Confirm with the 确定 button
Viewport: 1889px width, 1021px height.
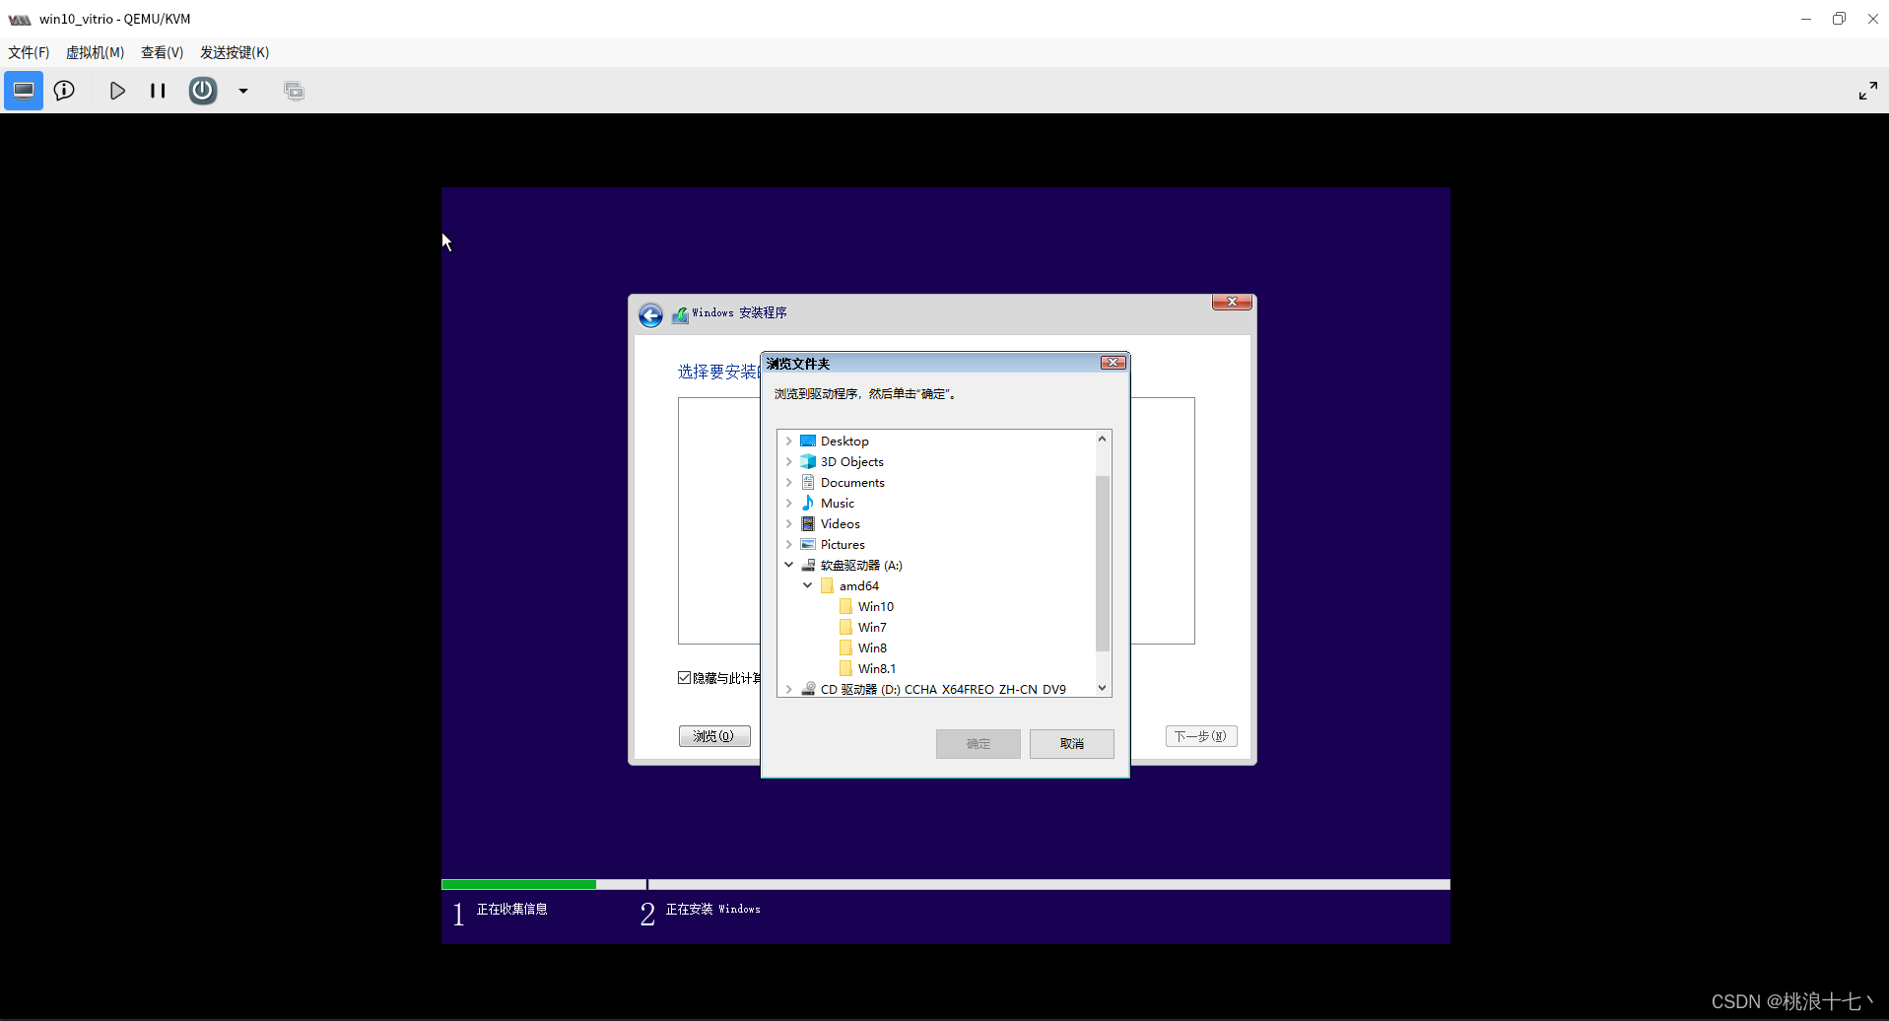[x=978, y=744]
